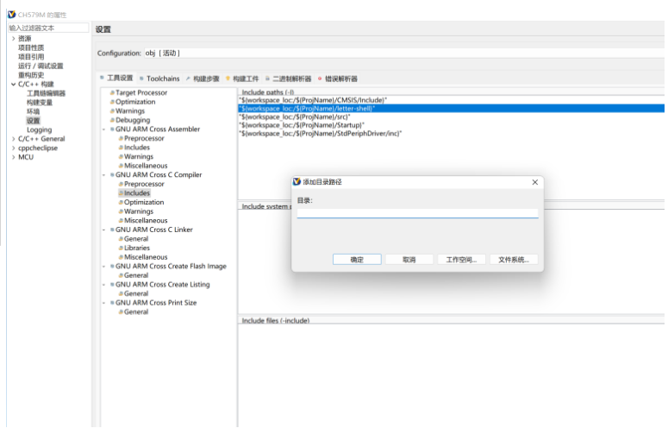Screen dimensions: 668x447
Task: Click the Optimization settings icon in tree
Action: [112, 102]
